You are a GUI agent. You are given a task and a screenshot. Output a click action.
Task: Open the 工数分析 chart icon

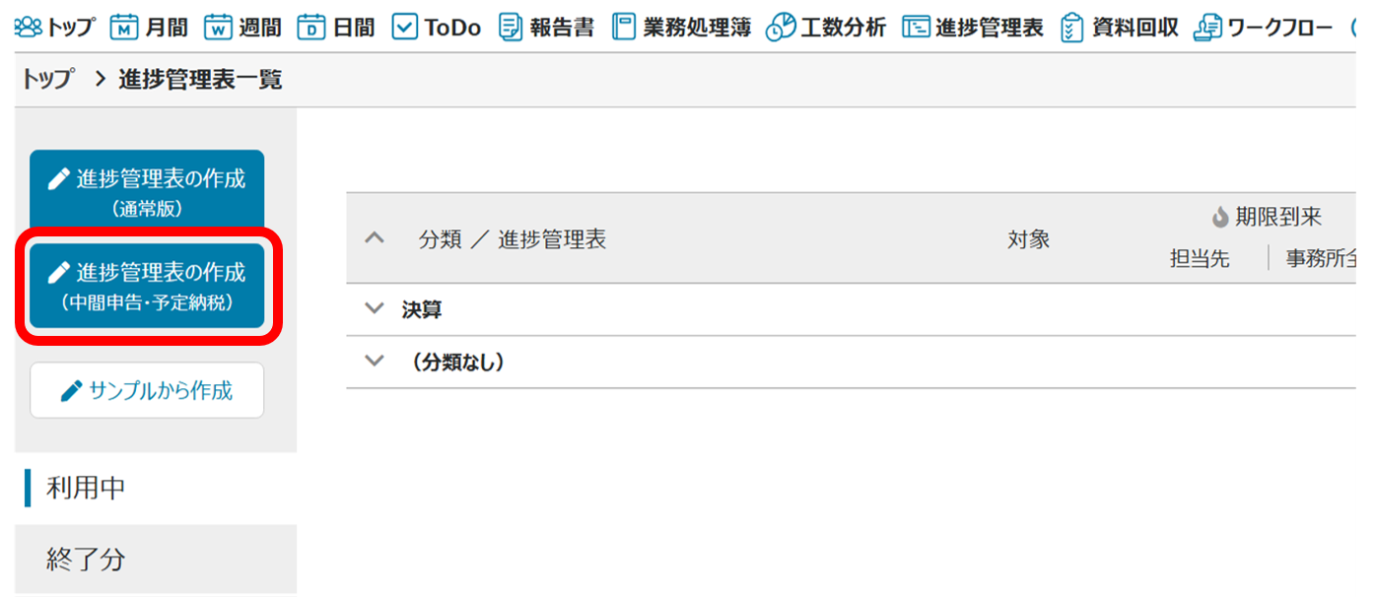point(781,28)
